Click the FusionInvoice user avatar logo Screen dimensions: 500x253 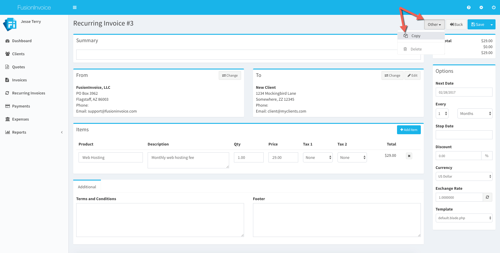[10, 24]
